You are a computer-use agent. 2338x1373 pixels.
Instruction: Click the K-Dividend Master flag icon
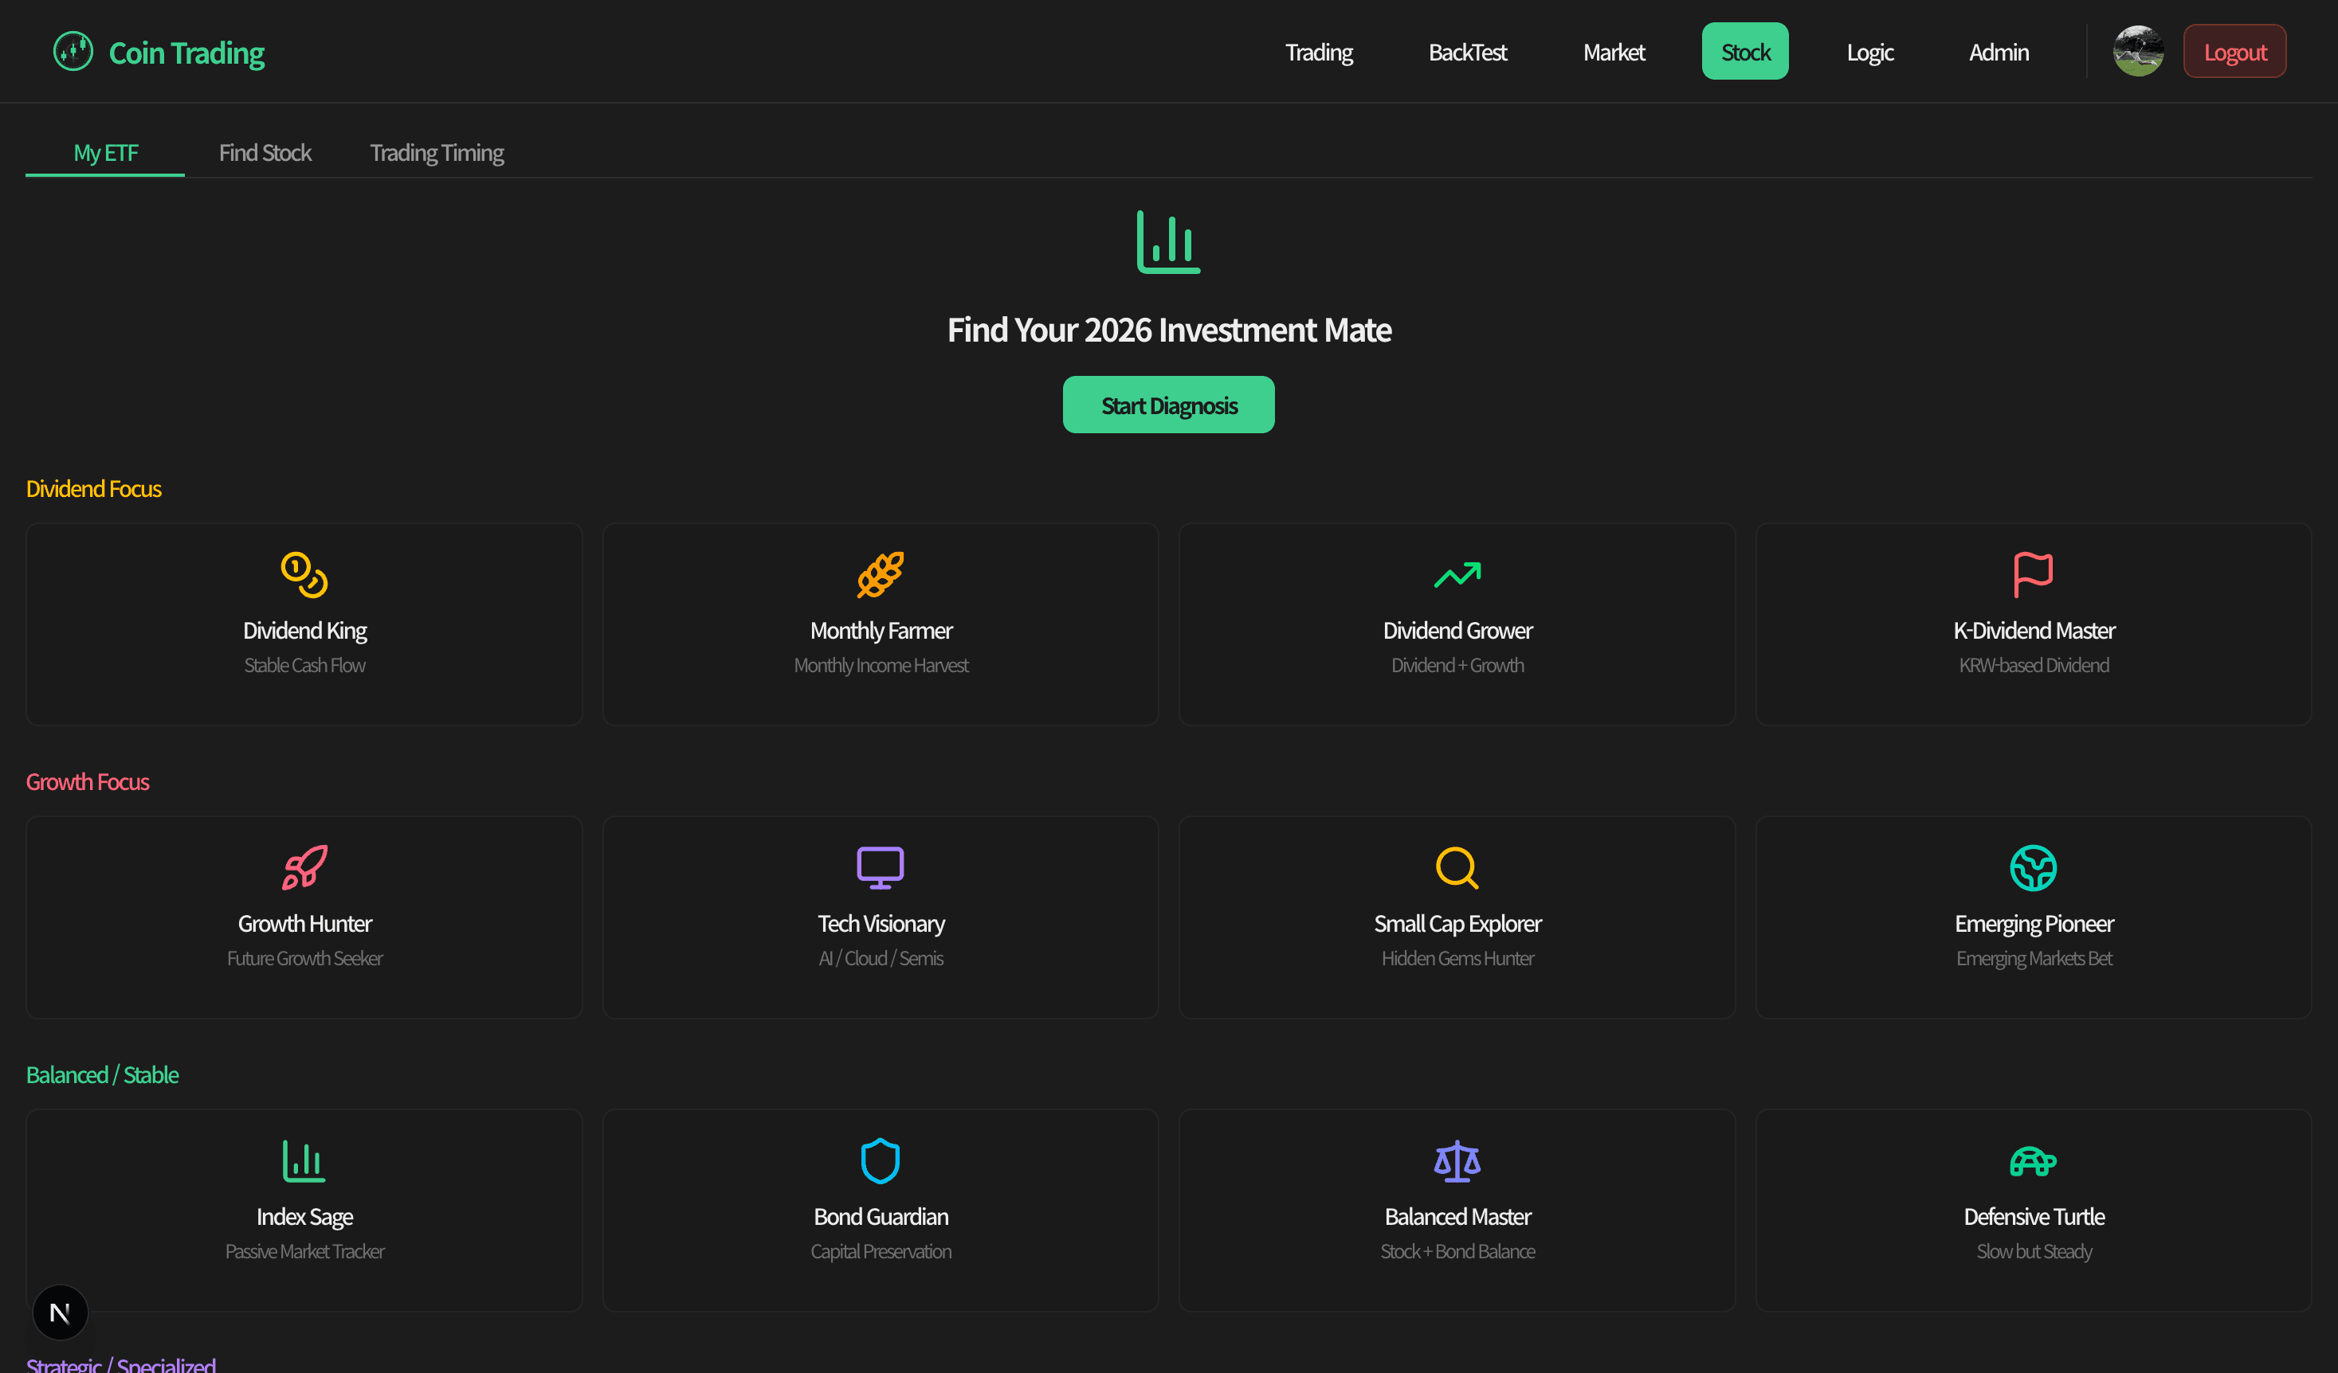coord(2033,575)
